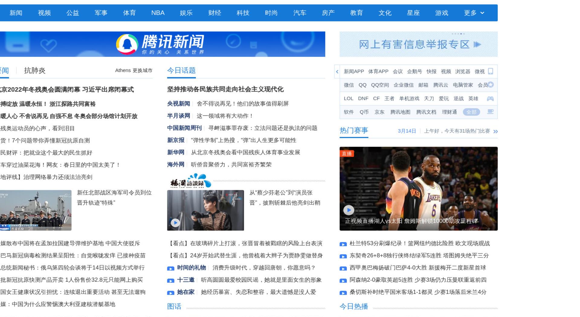Click the star icon after 会员

[x=491, y=85]
